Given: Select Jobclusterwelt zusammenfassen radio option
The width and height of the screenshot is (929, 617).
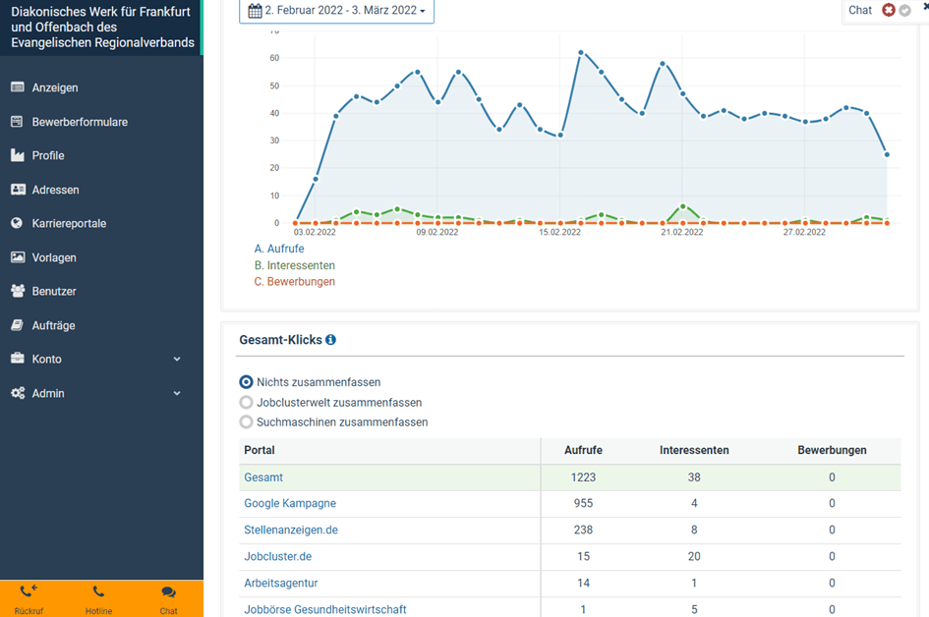Looking at the screenshot, I should tap(247, 403).
